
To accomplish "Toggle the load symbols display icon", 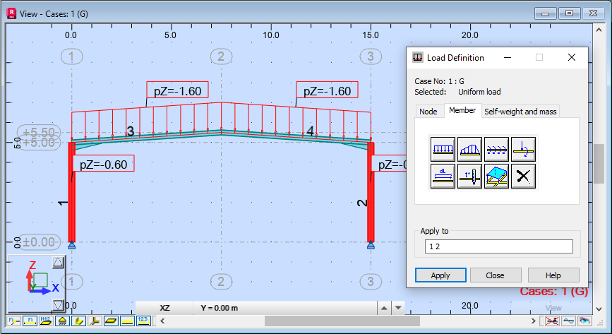I will [x=127, y=321].
